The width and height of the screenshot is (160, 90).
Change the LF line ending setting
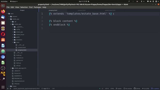pos(102,88)
